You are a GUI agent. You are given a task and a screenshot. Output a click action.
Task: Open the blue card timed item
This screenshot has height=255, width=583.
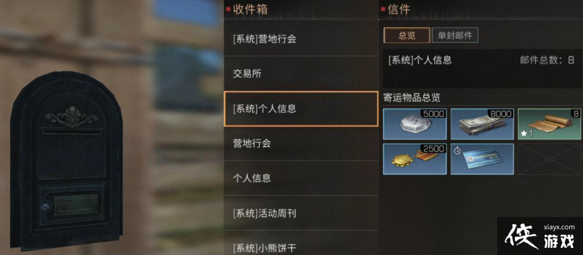click(482, 159)
